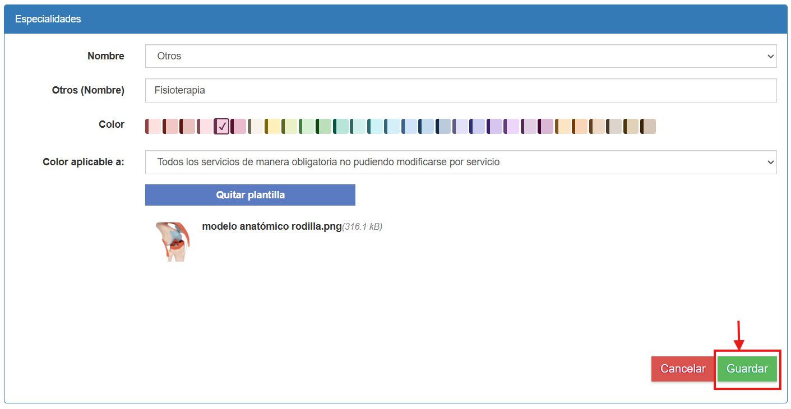The width and height of the screenshot is (791, 409).
Task: Pick the cream swatch left of yellow
Action: click(256, 126)
